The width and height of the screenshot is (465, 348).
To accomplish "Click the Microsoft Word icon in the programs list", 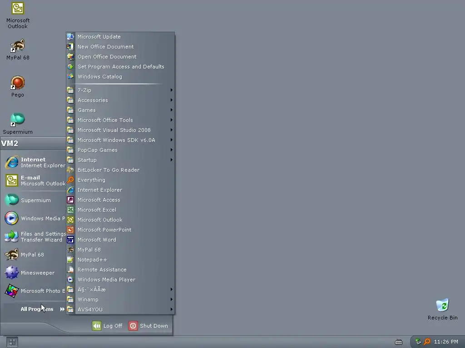I will pos(70,240).
